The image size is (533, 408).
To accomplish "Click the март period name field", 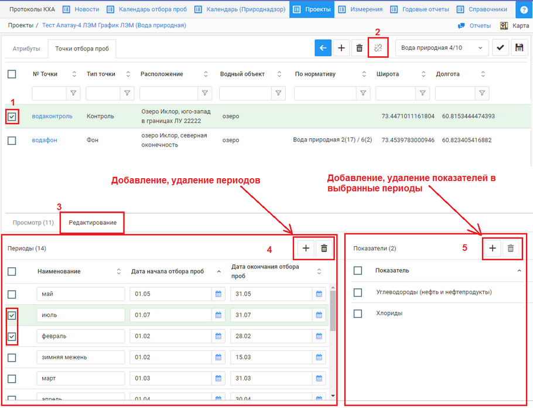I will [x=81, y=379].
